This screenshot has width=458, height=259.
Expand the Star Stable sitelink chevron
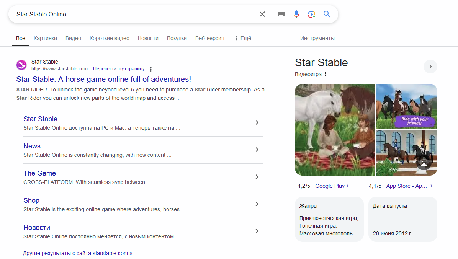click(257, 122)
